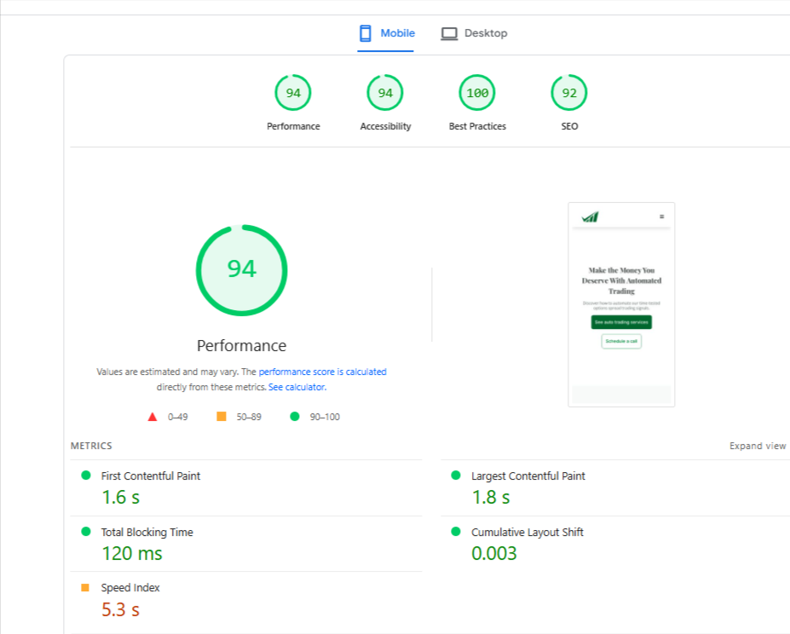Click the orange square 50–89 legend icon

click(x=222, y=417)
